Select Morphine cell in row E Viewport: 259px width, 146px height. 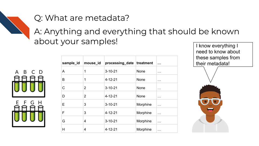pos(144,105)
